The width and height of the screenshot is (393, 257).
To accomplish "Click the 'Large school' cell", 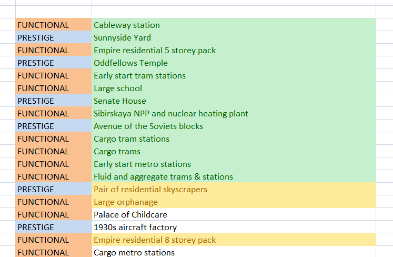I will click(x=118, y=88).
